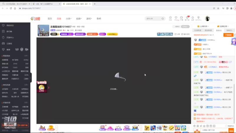
Task: Bookmark page with the star icon
Action: click(x=218, y=8)
